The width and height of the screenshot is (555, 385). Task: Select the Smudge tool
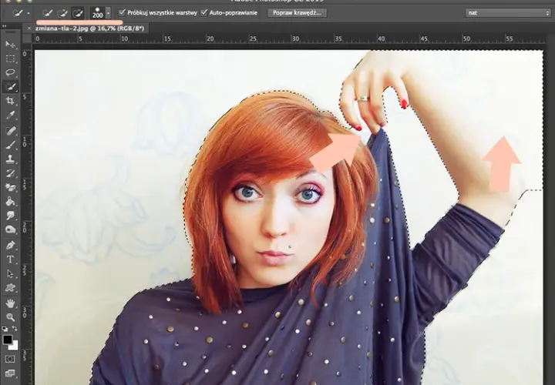10,216
